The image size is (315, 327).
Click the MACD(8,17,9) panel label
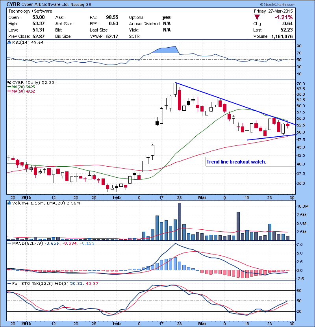click(x=28, y=243)
